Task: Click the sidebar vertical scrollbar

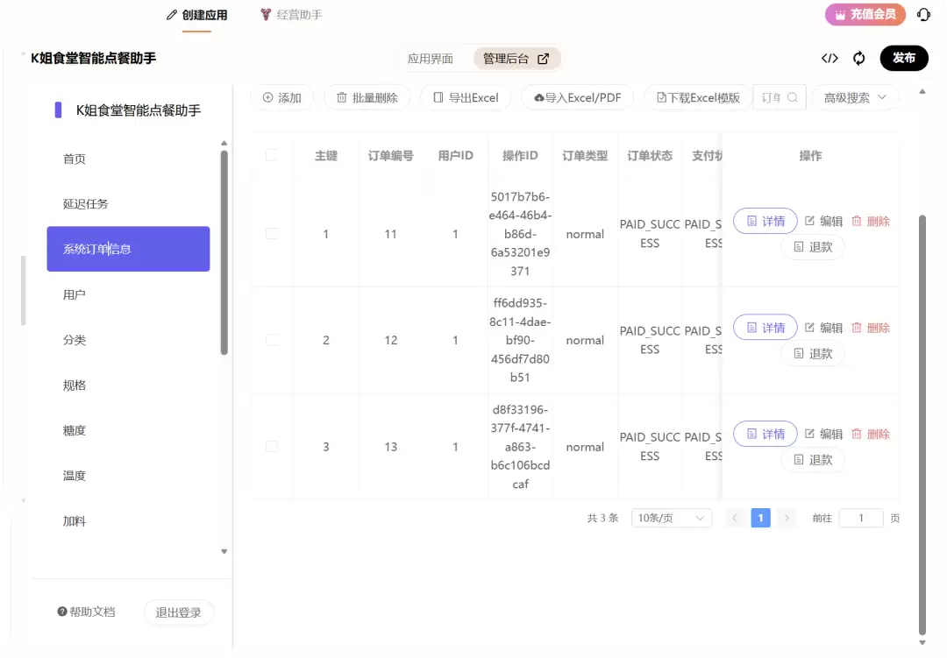Action: 224,252
